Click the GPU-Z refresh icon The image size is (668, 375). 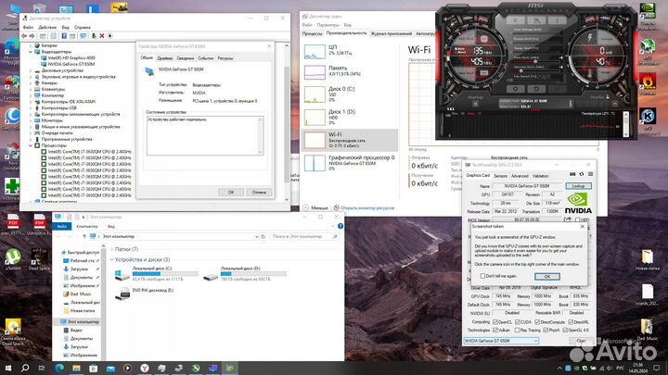point(582,174)
